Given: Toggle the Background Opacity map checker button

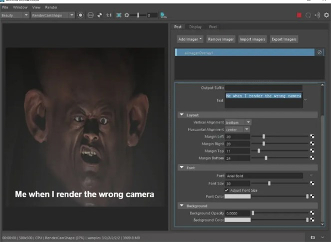Looking at the screenshot, I should (x=313, y=213).
